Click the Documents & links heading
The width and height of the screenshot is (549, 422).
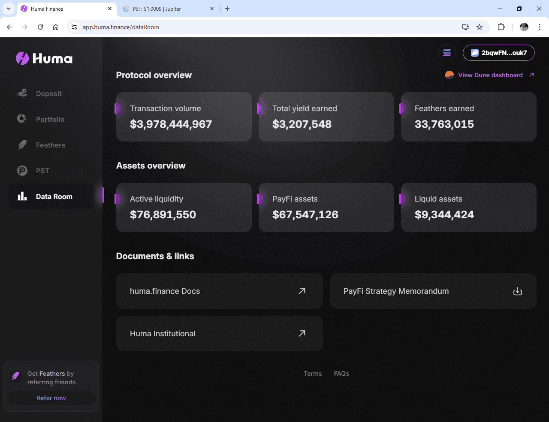point(155,256)
